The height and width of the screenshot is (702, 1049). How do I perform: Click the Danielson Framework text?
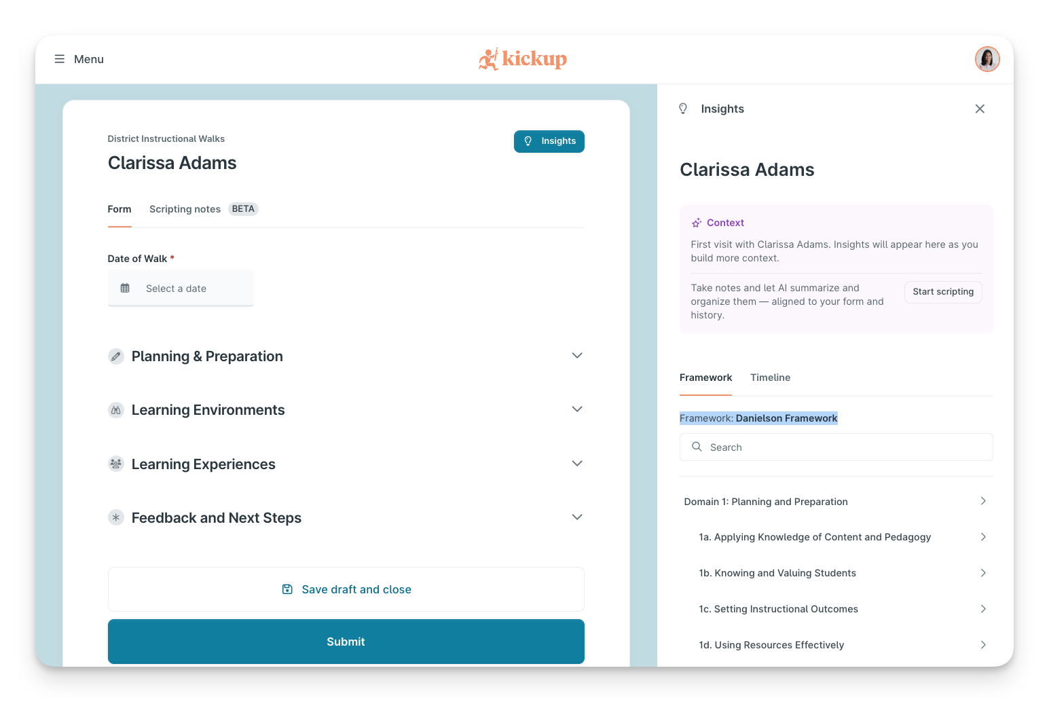tap(786, 418)
